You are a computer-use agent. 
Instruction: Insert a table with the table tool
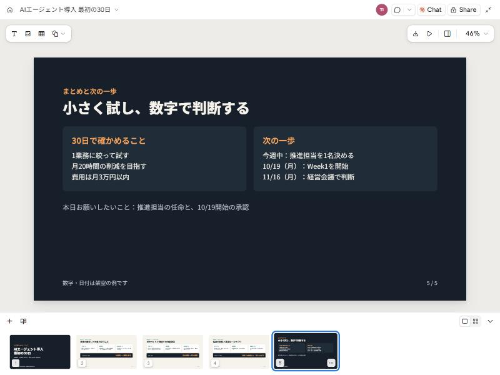coord(41,34)
